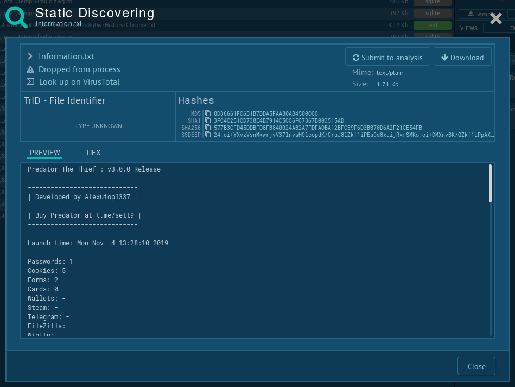
Task: Close the dialog with the X icon
Action: tap(495, 19)
